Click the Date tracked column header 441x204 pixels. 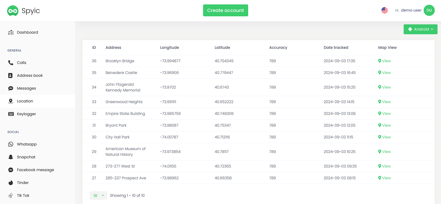coord(336,47)
